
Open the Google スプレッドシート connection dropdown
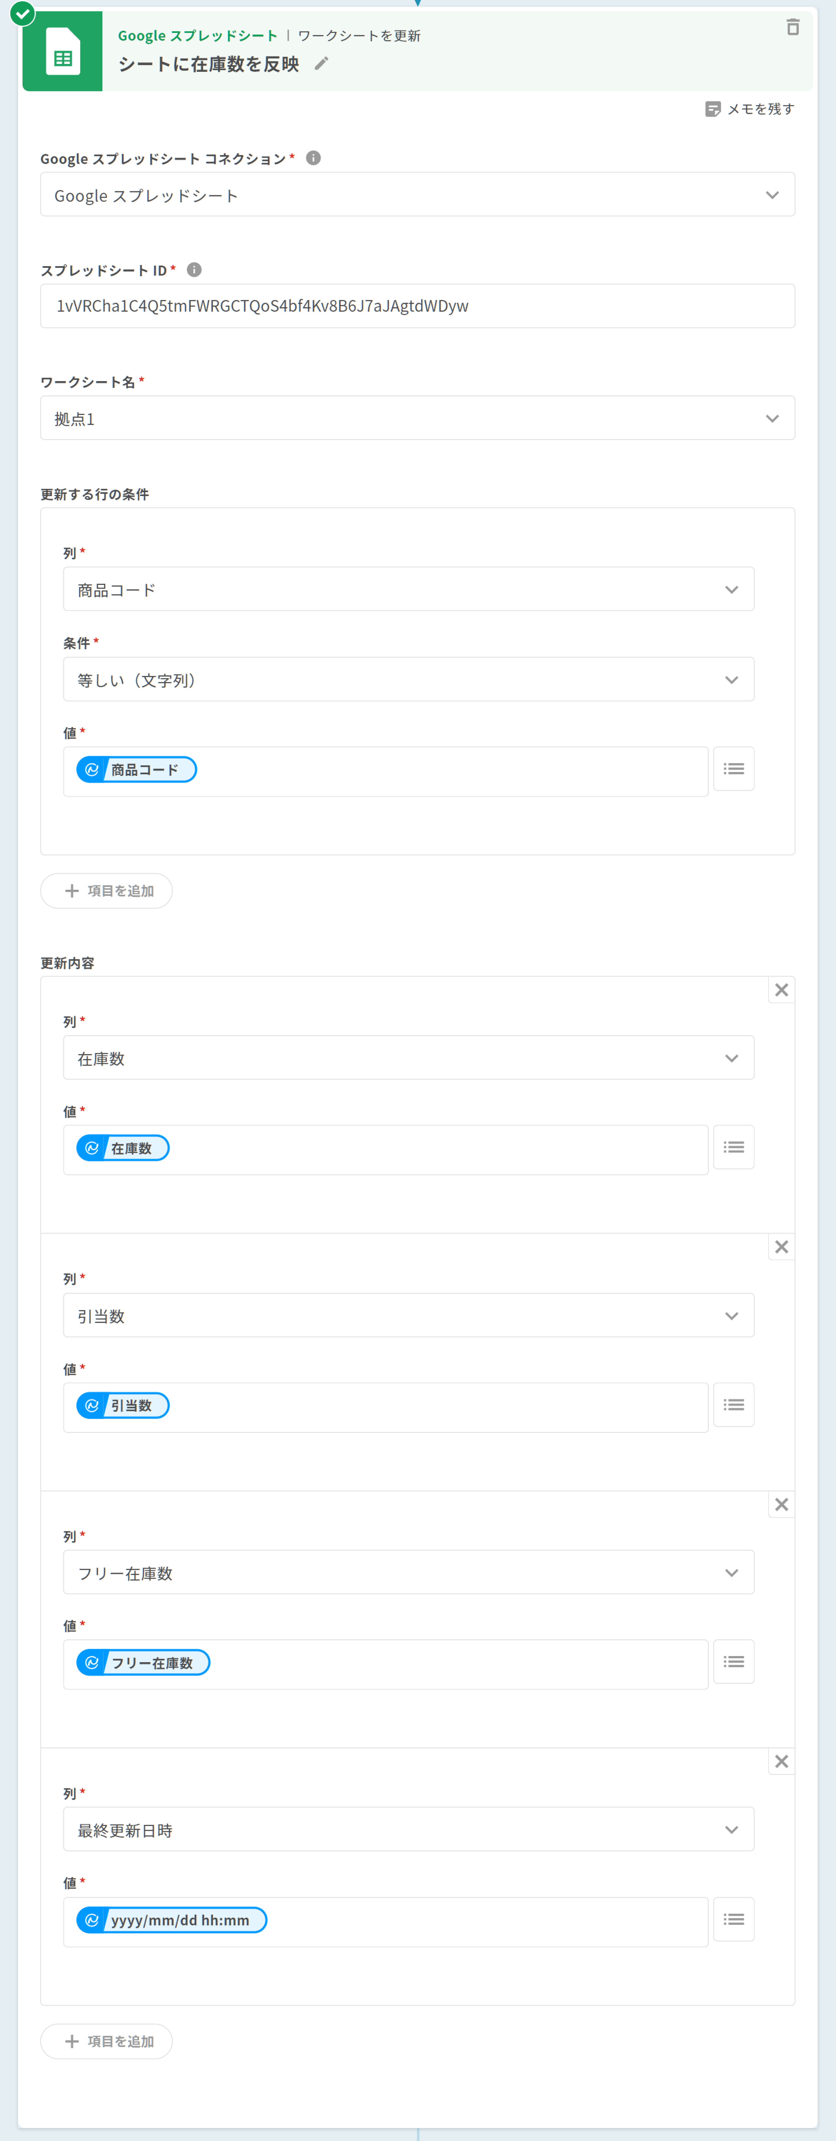point(417,195)
